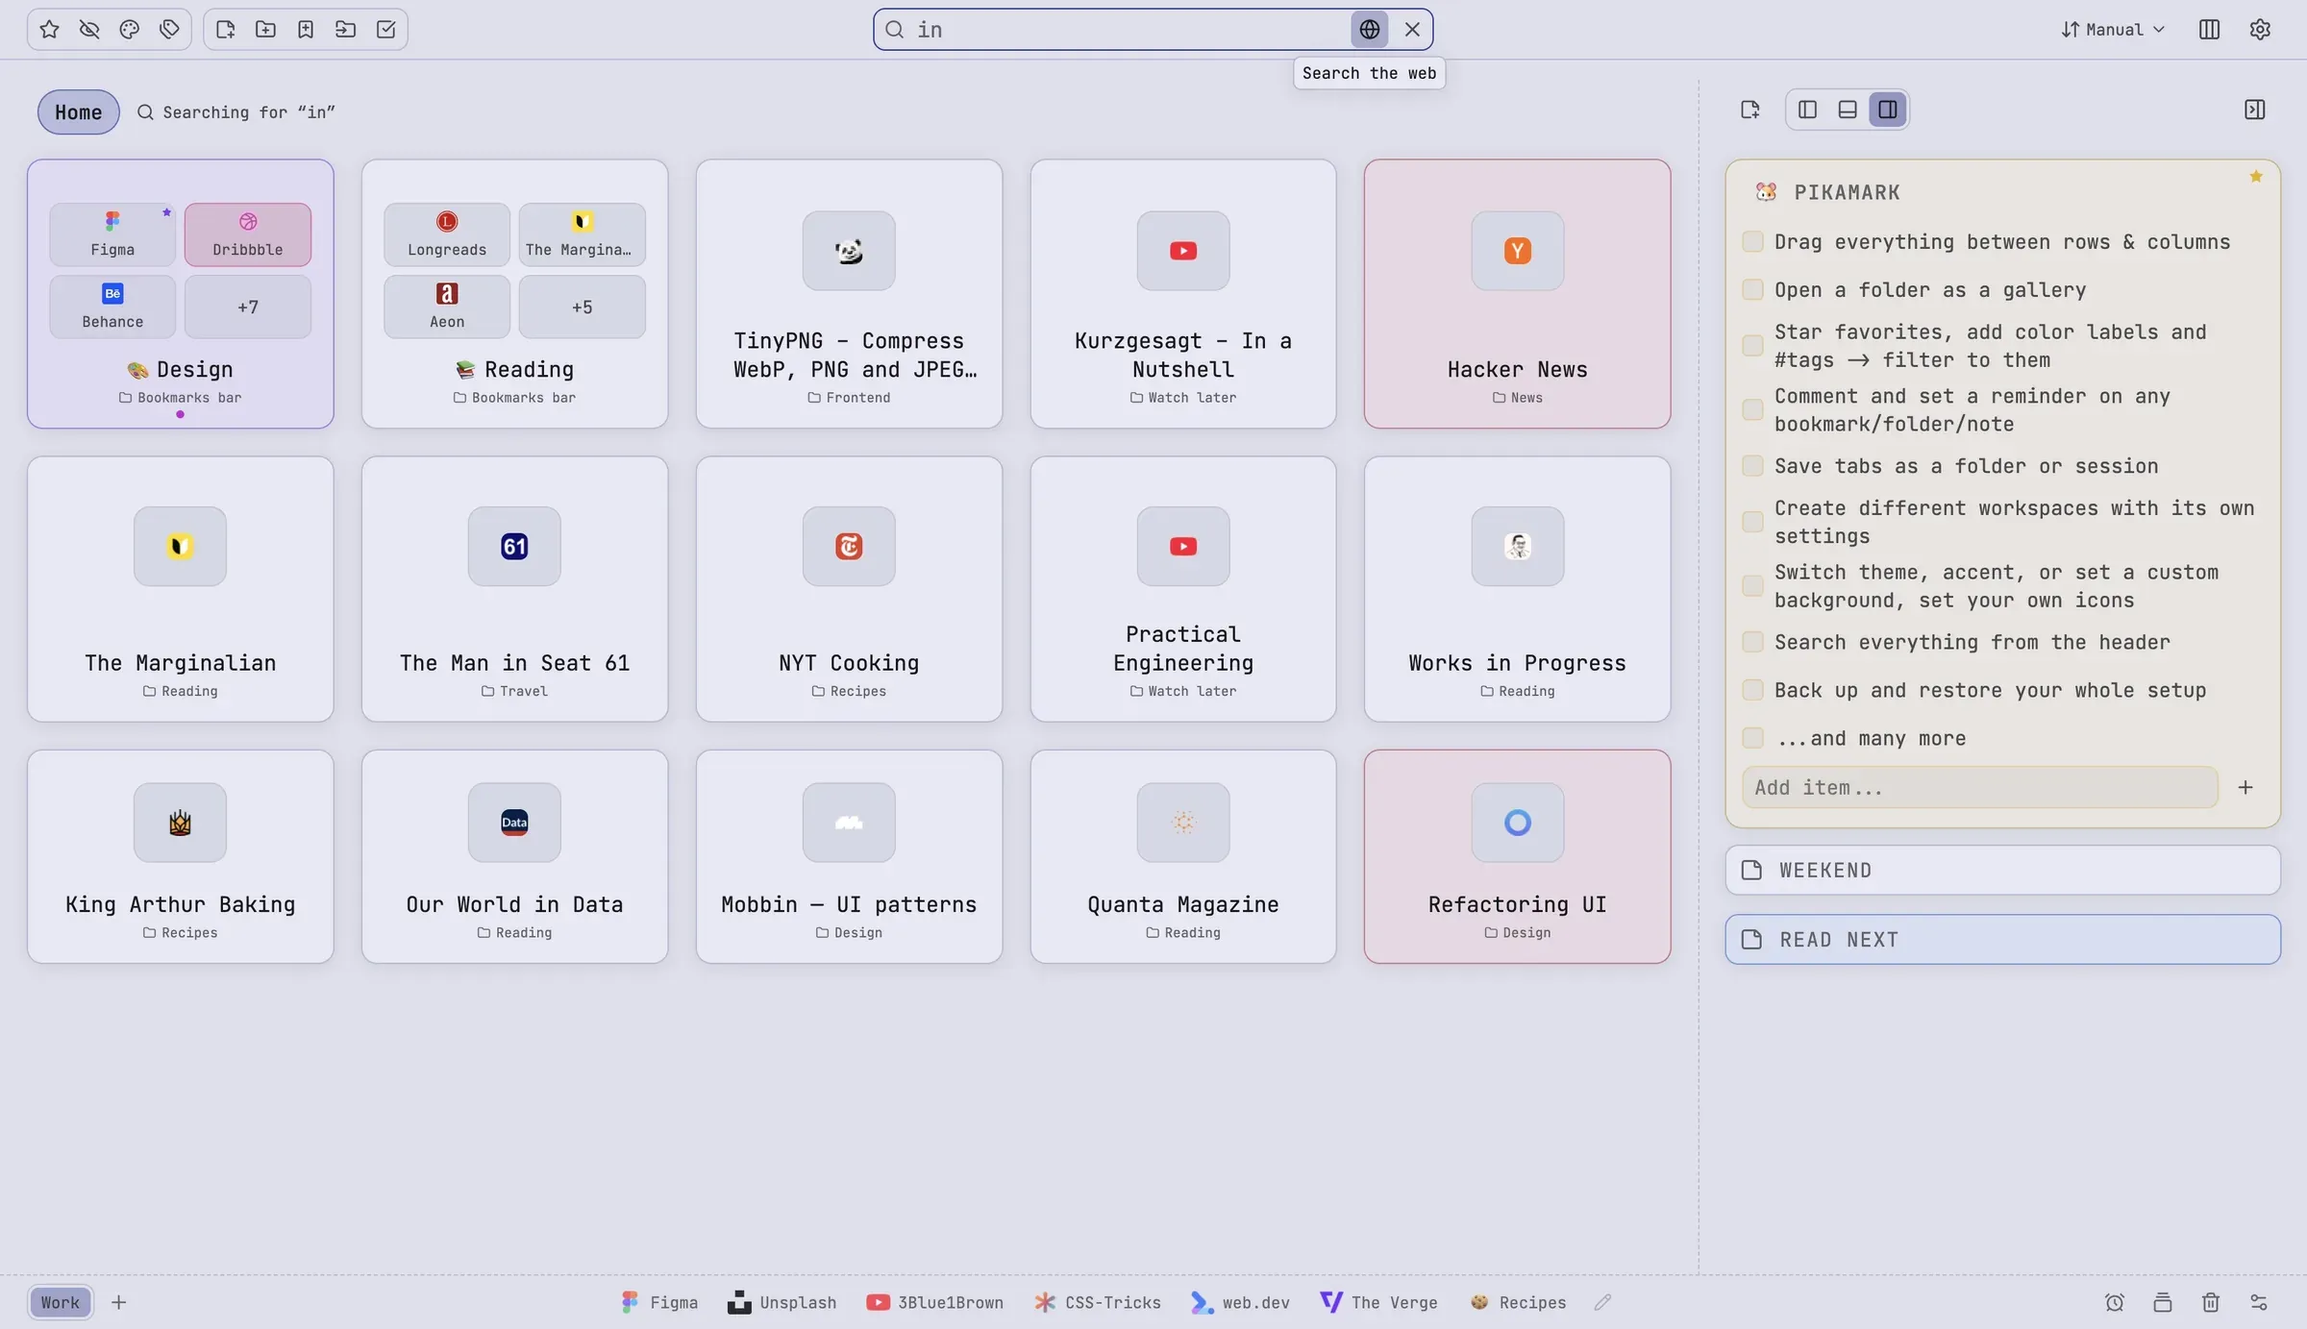Open the CSS-Tricks pinned link

pos(1098,1302)
